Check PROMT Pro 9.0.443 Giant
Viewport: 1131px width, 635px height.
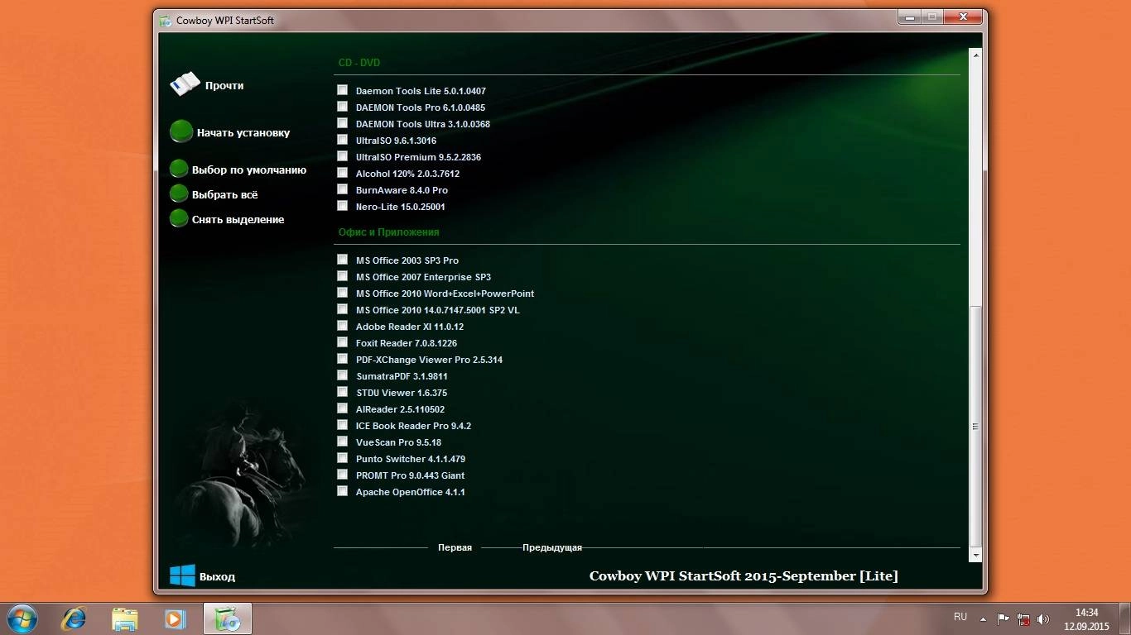click(342, 475)
